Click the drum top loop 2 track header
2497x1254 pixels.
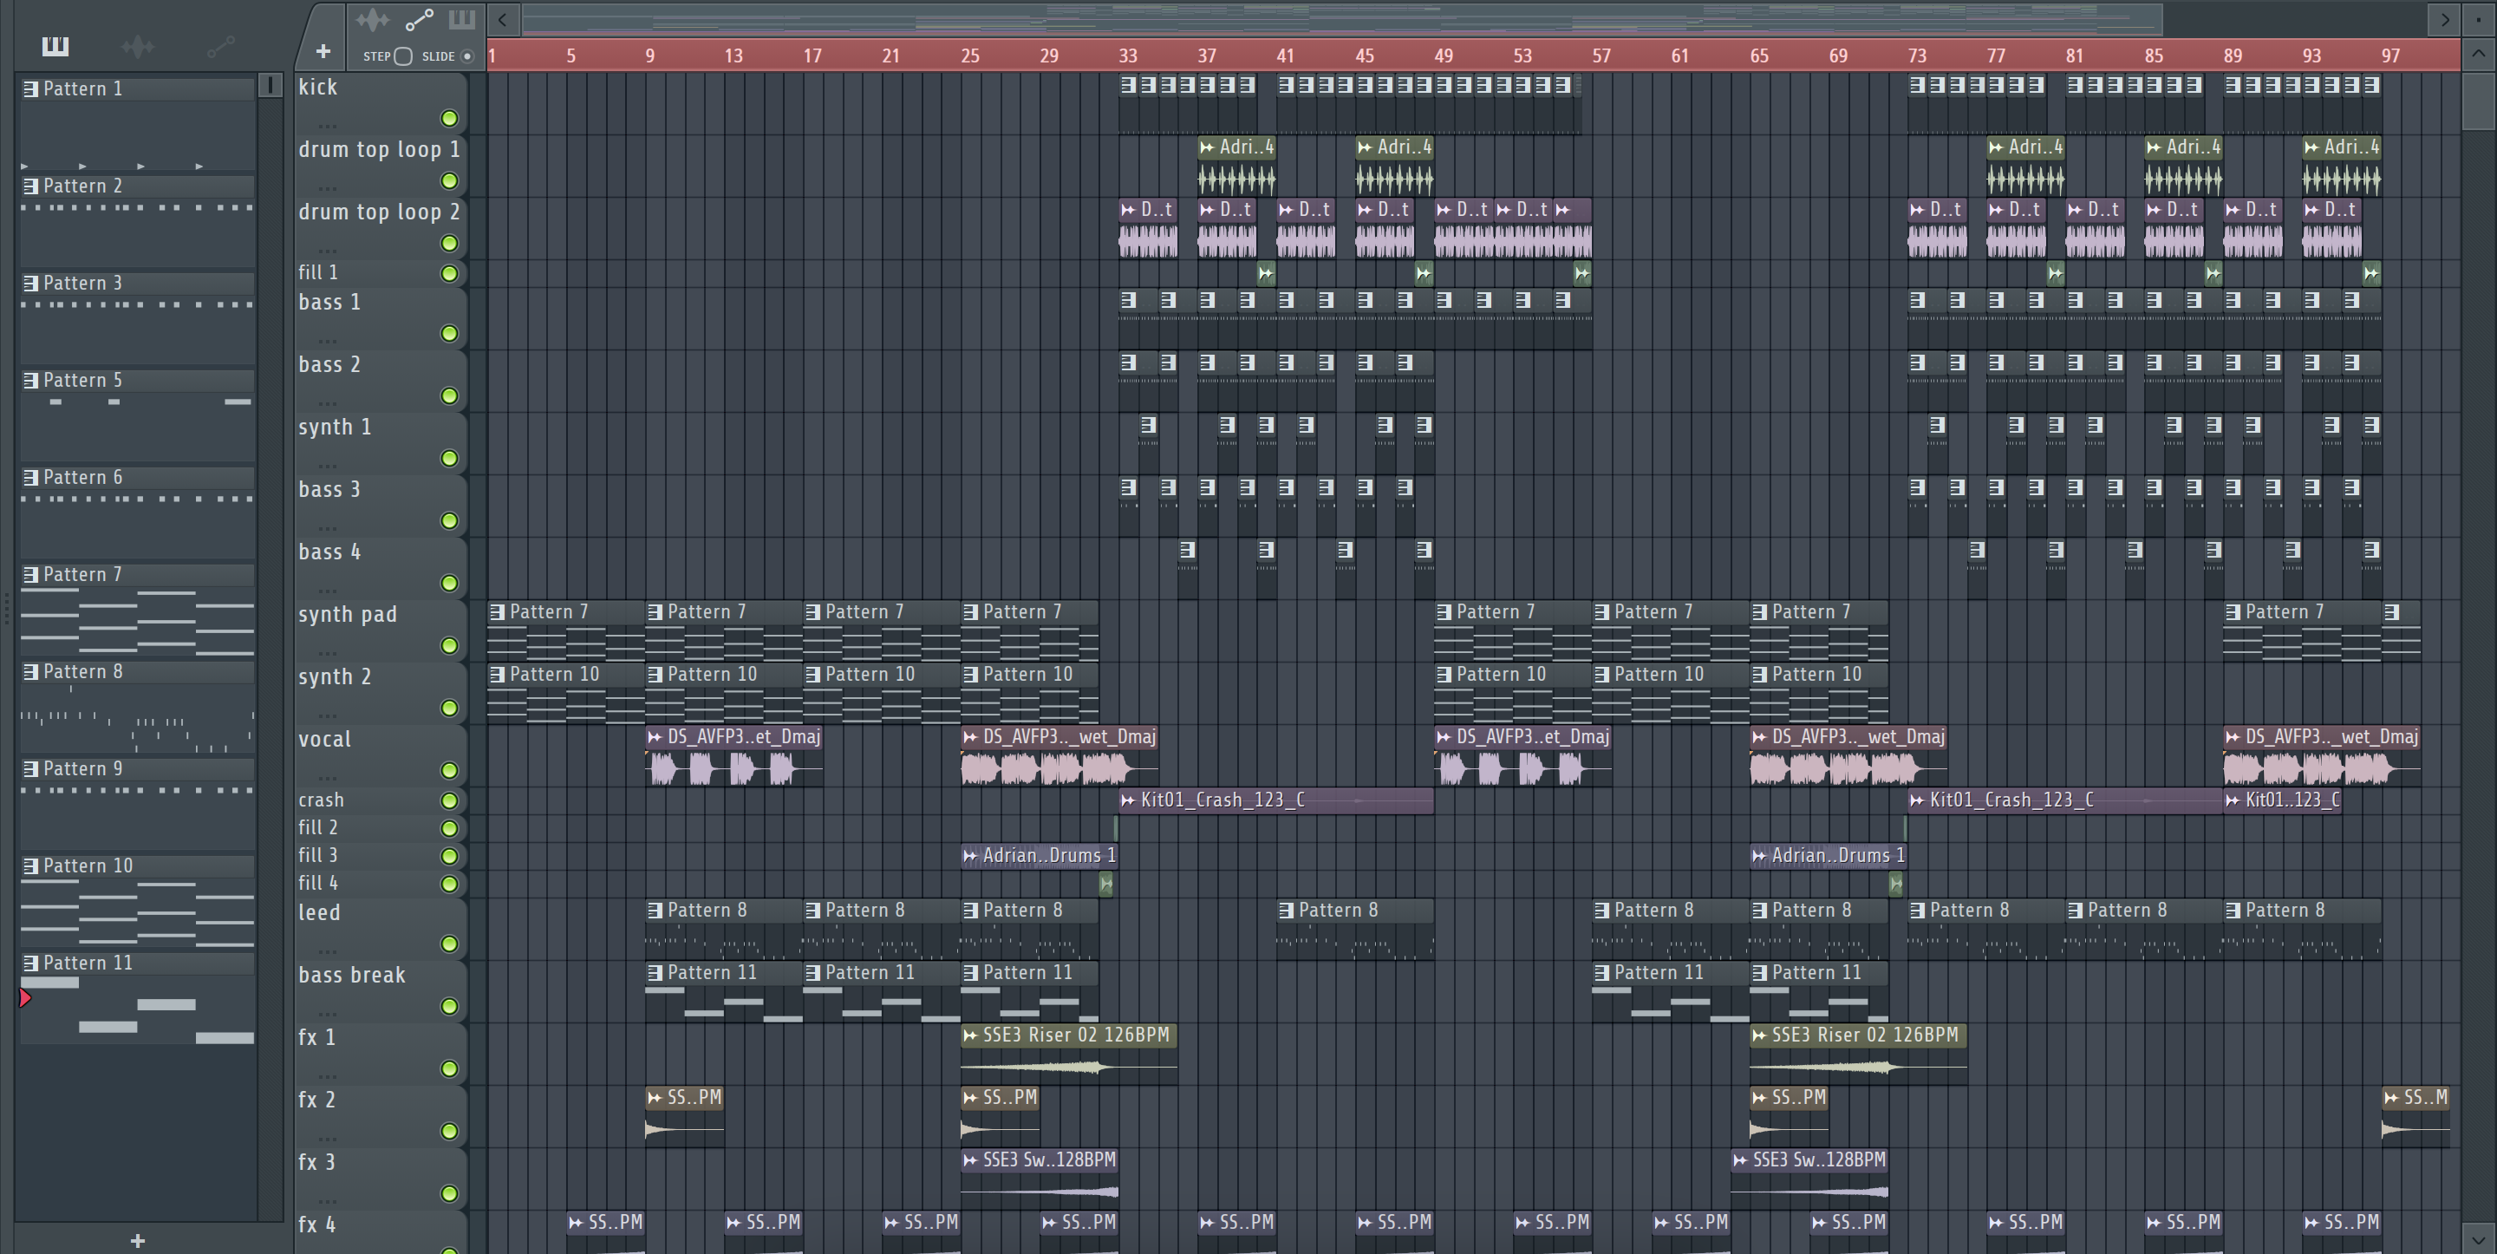click(x=381, y=228)
